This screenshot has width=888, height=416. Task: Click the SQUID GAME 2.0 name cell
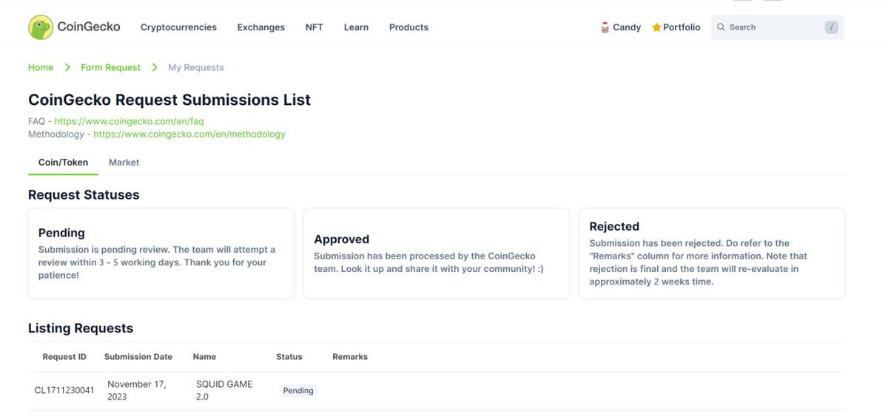[x=224, y=390]
